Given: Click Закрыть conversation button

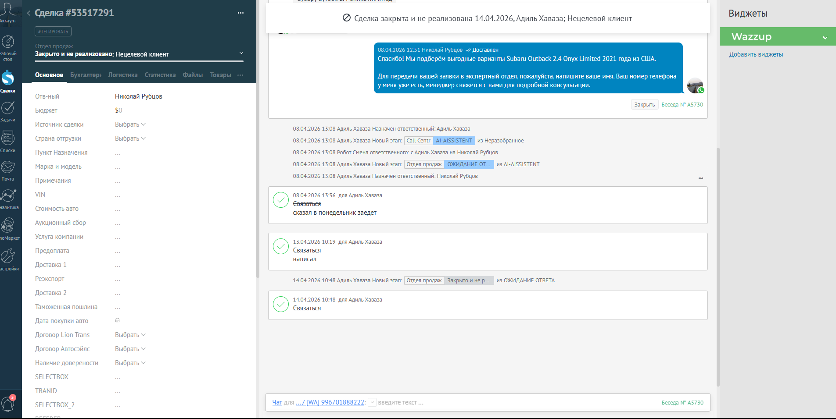Looking at the screenshot, I should click(x=644, y=105).
